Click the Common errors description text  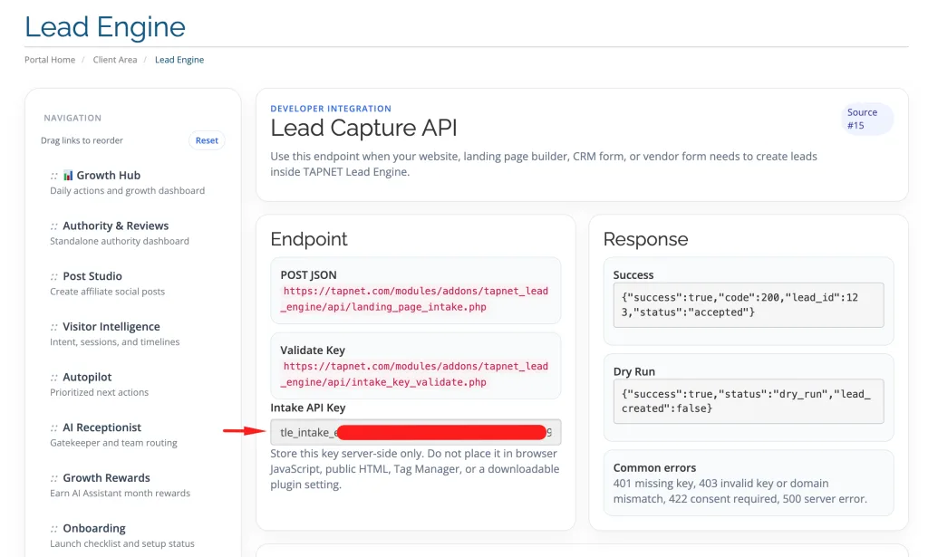[x=739, y=491]
